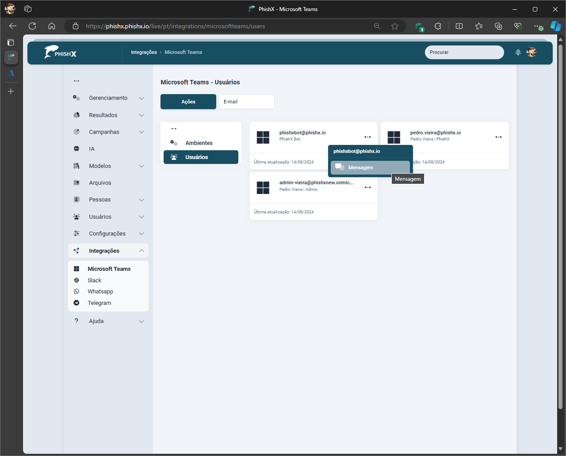Click the Ações button
The height and width of the screenshot is (456, 566).
coord(188,102)
